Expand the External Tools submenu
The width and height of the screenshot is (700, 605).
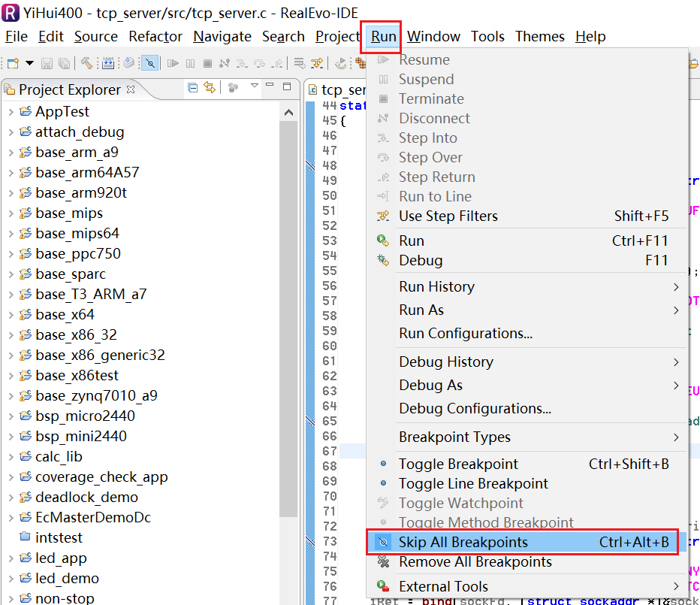527,587
